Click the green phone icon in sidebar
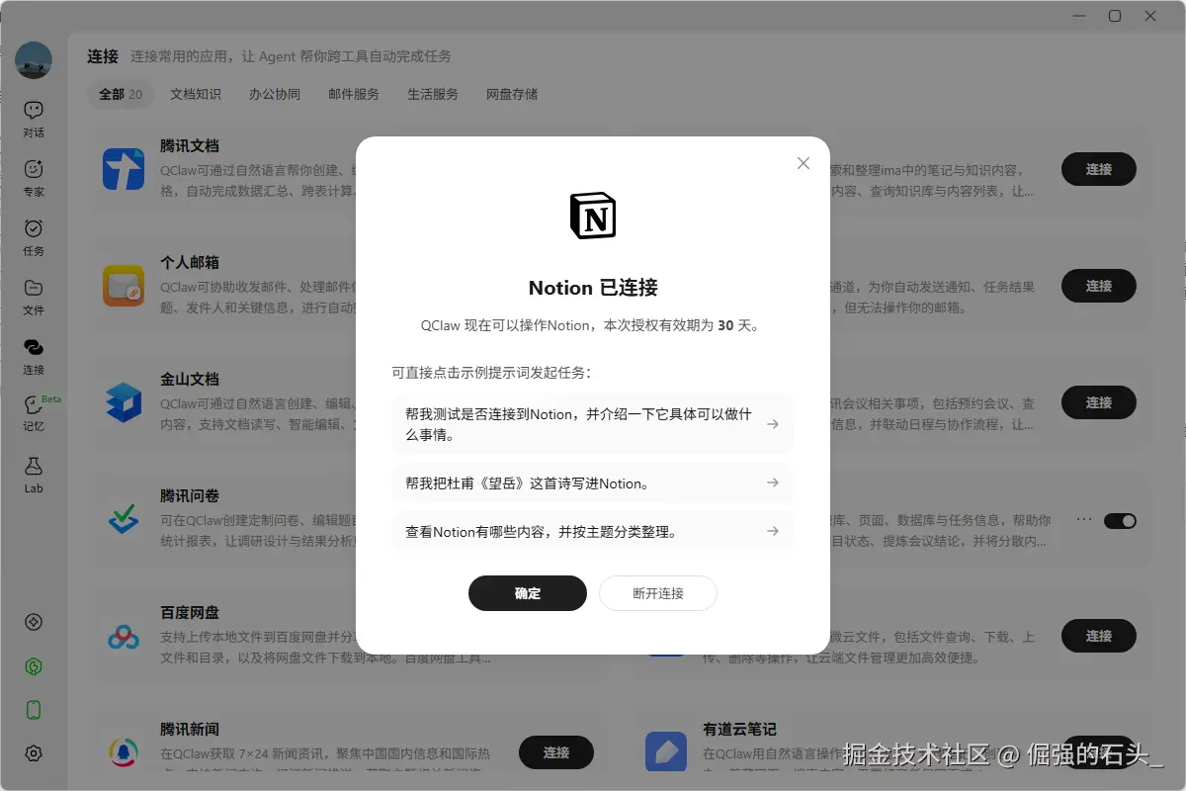 tap(34, 710)
